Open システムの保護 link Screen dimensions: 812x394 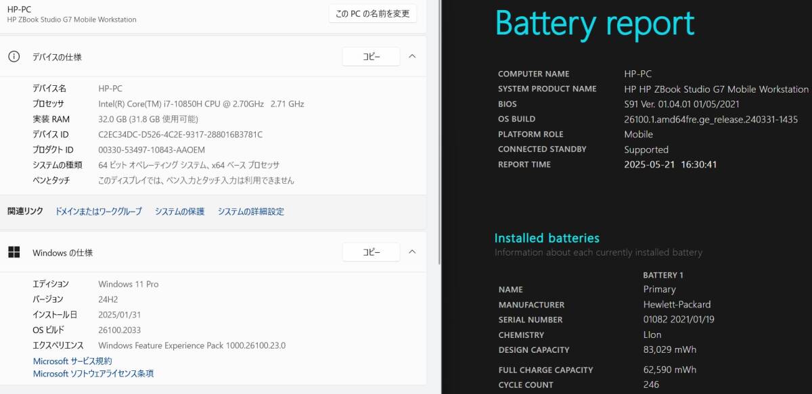tap(179, 212)
